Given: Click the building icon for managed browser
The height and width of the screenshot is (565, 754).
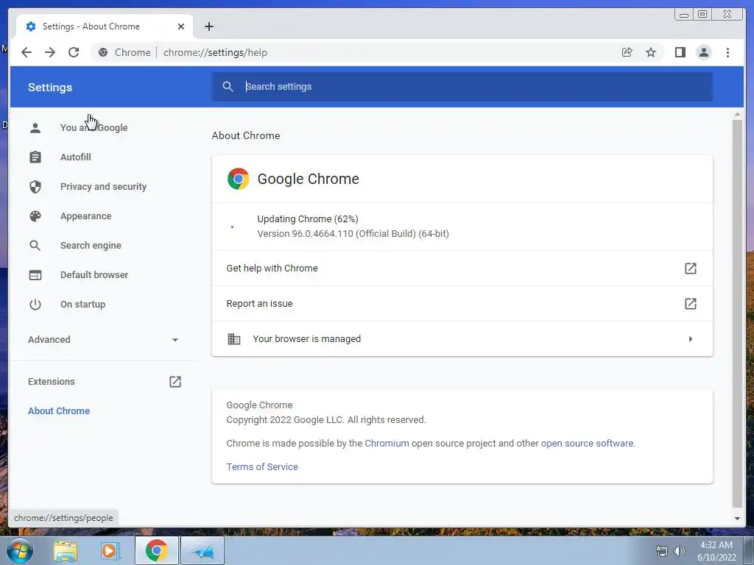Looking at the screenshot, I should coord(233,338).
